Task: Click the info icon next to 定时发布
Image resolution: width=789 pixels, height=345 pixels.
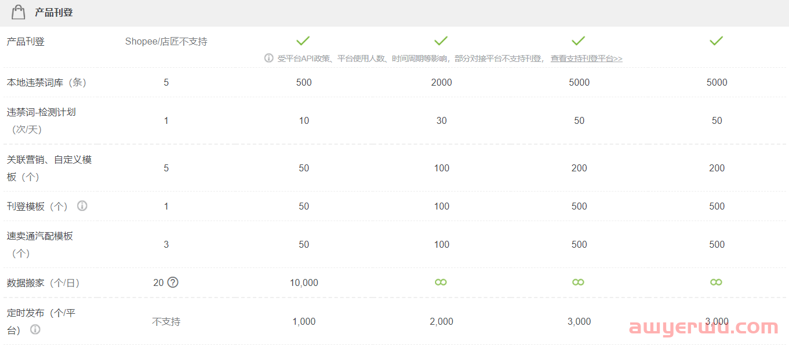Action: tap(35, 329)
